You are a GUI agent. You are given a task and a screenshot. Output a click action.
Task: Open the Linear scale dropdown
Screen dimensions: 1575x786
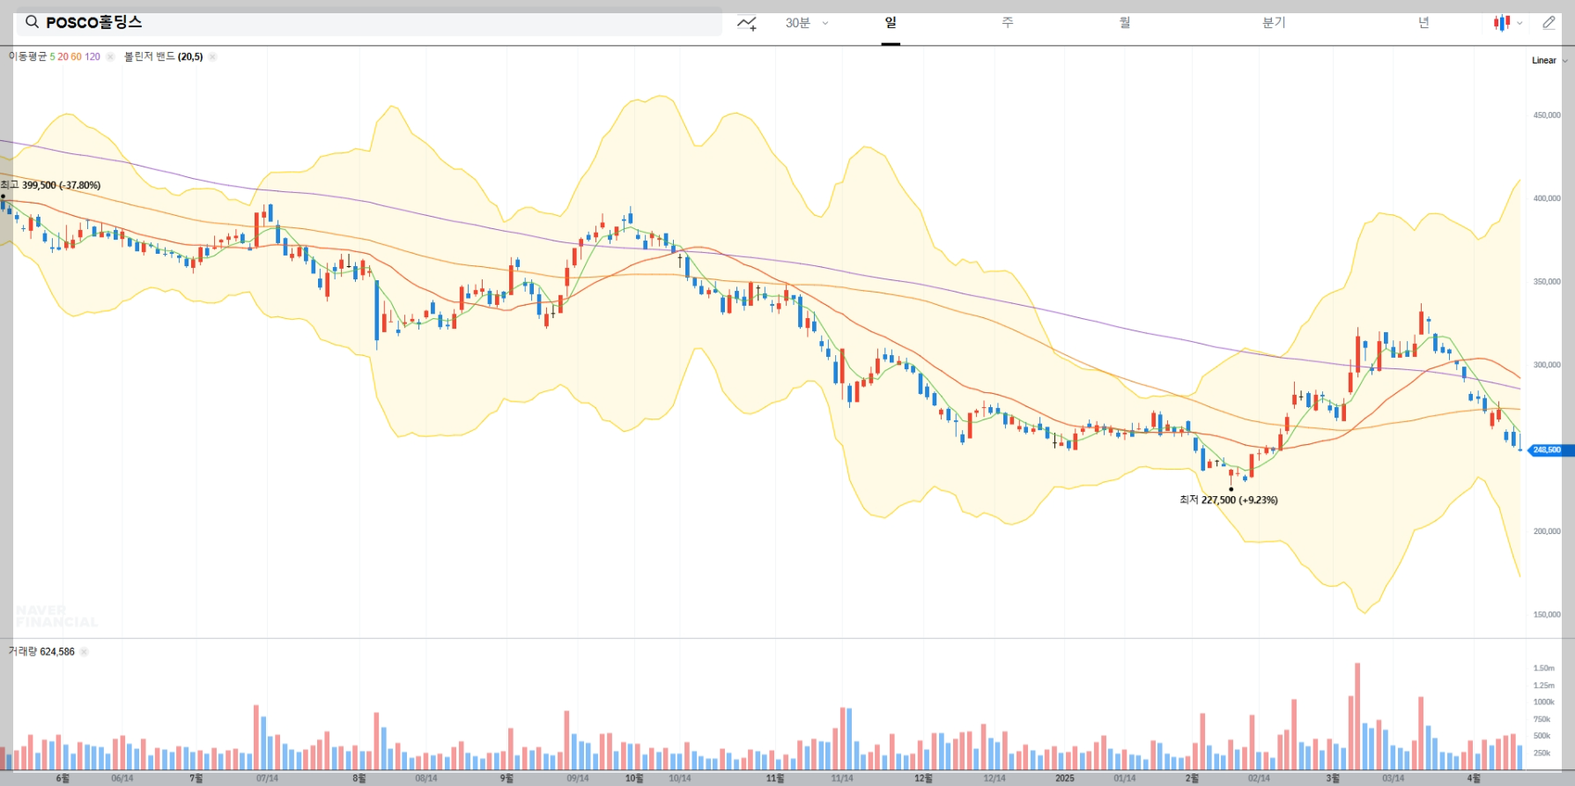pyautogui.click(x=1549, y=61)
